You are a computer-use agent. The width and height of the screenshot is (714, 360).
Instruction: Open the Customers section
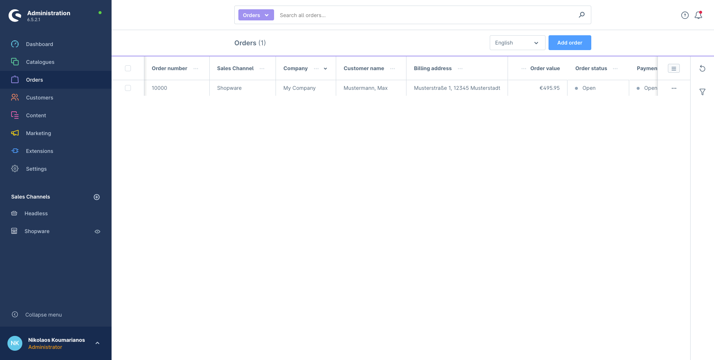coord(56,98)
